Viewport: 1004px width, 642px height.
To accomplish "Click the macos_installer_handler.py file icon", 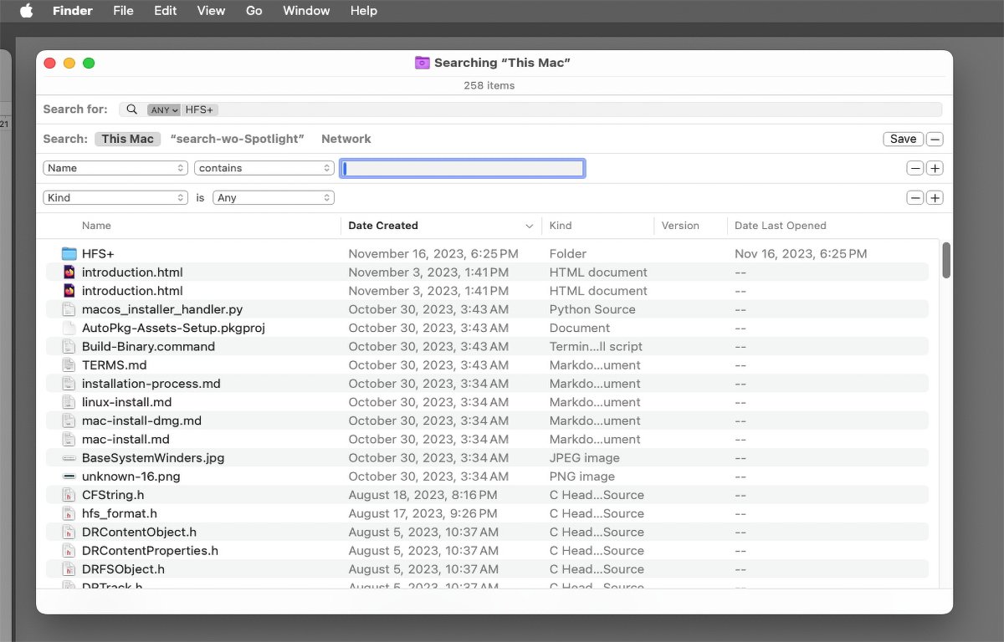I will tap(69, 309).
